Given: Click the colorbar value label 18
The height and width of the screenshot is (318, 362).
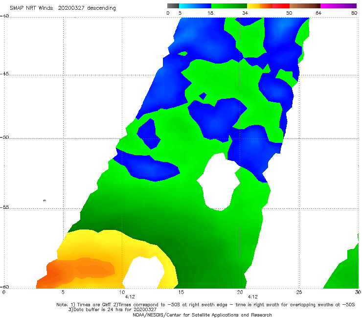Looking at the screenshot, I should 210,13.
